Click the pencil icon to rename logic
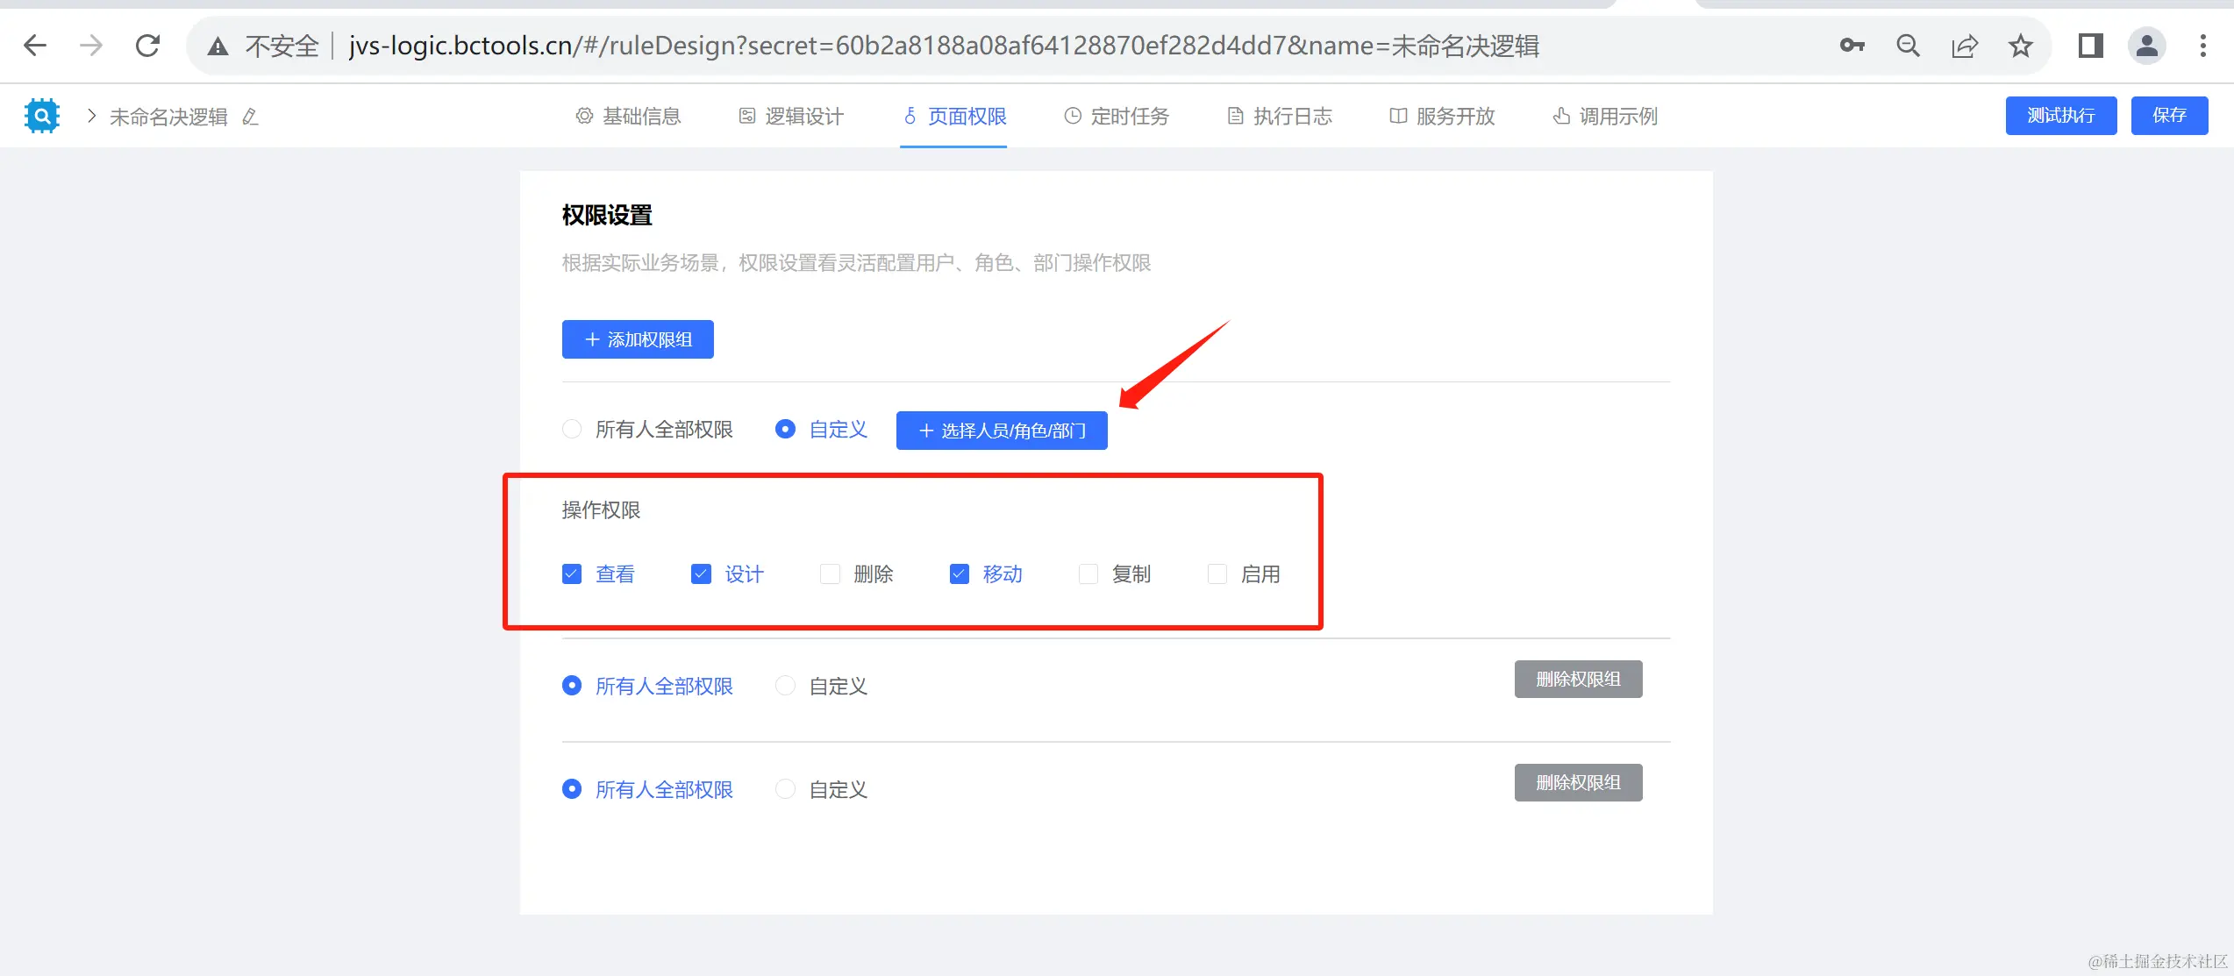This screenshot has width=2234, height=976. (x=251, y=117)
